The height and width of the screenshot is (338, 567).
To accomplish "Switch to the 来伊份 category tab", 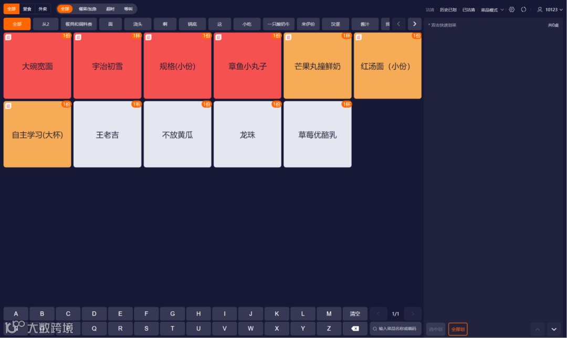I will pyautogui.click(x=308, y=24).
